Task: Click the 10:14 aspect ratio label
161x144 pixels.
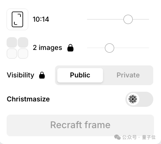Action: 41,19
